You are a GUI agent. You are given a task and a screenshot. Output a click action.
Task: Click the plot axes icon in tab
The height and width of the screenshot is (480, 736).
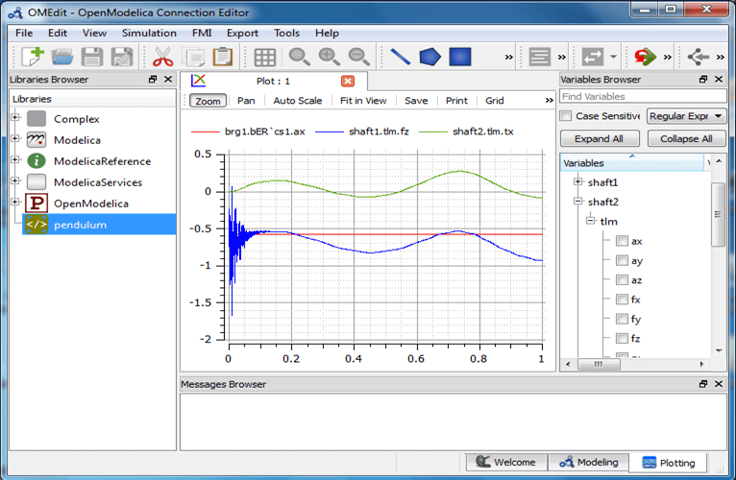[x=199, y=81]
